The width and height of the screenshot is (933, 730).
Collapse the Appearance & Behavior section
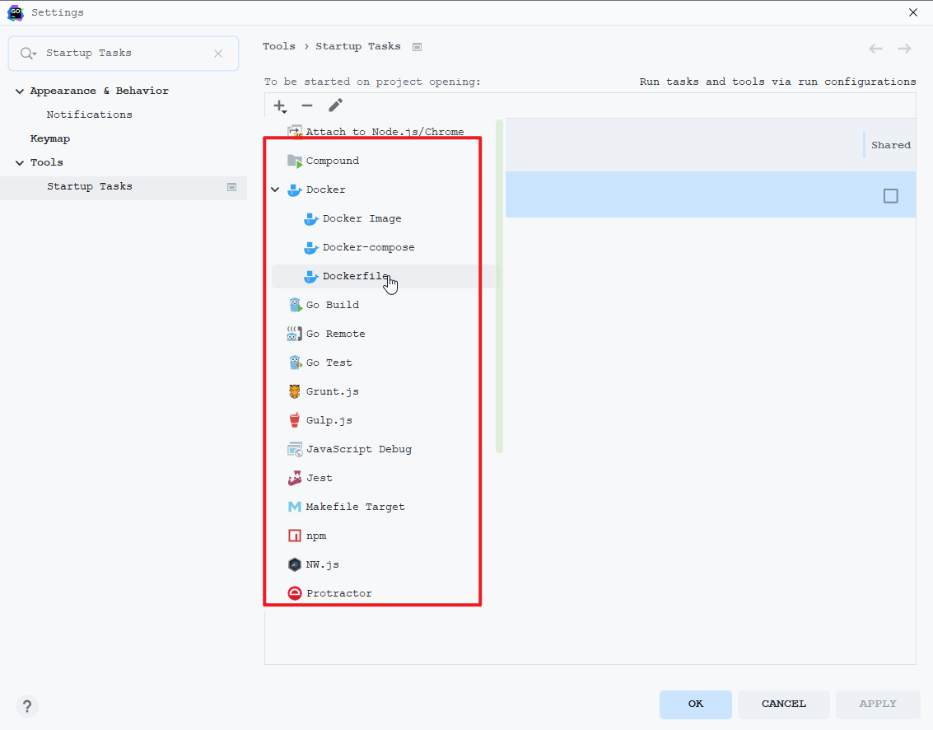click(x=20, y=91)
